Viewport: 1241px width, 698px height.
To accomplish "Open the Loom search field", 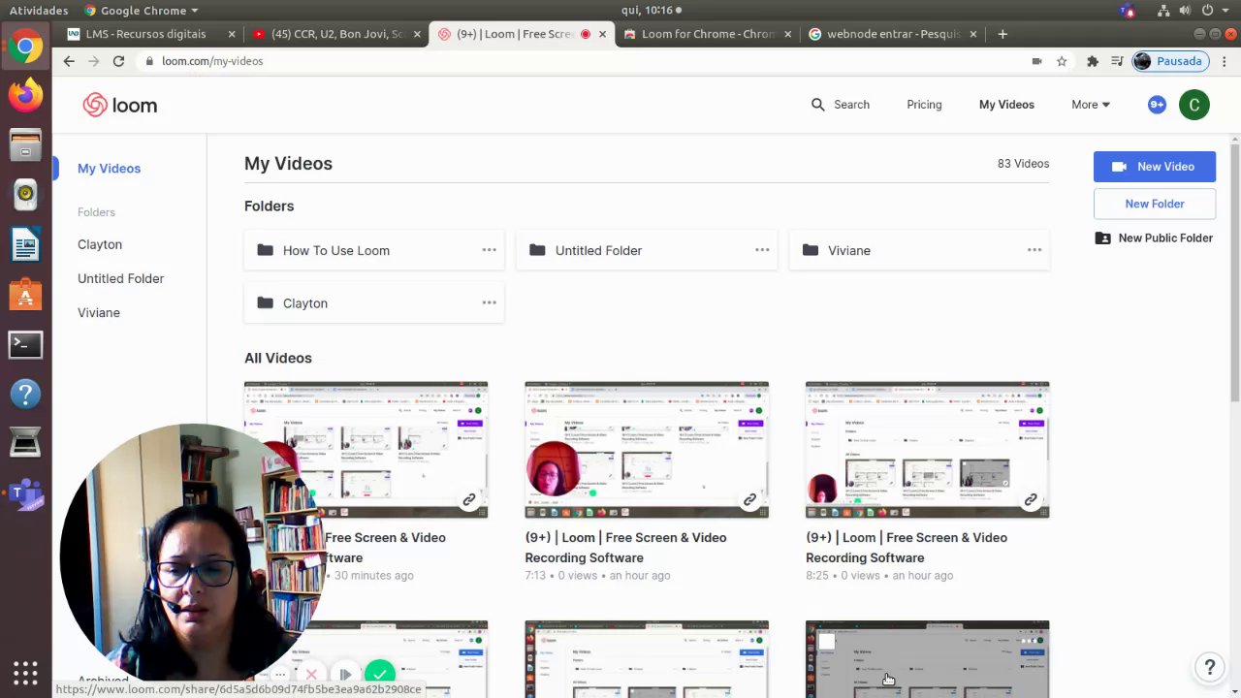I will tap(841, 105).
